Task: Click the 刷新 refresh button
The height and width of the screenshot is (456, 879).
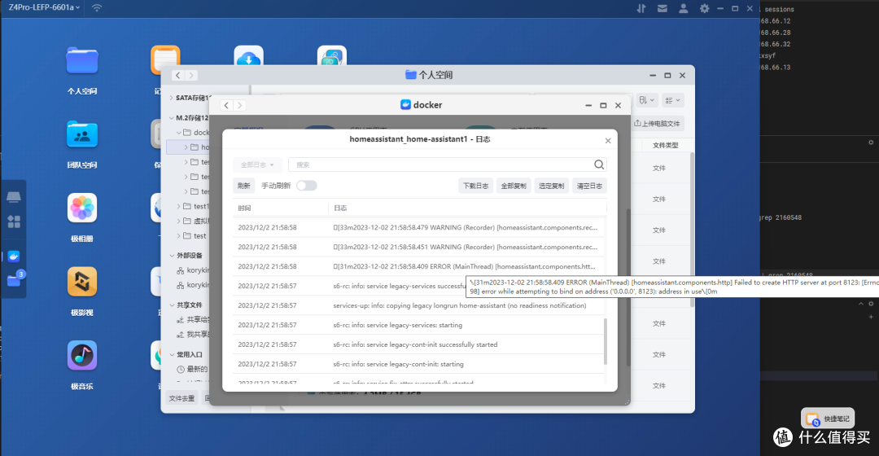Action: [x=243, y=186]
